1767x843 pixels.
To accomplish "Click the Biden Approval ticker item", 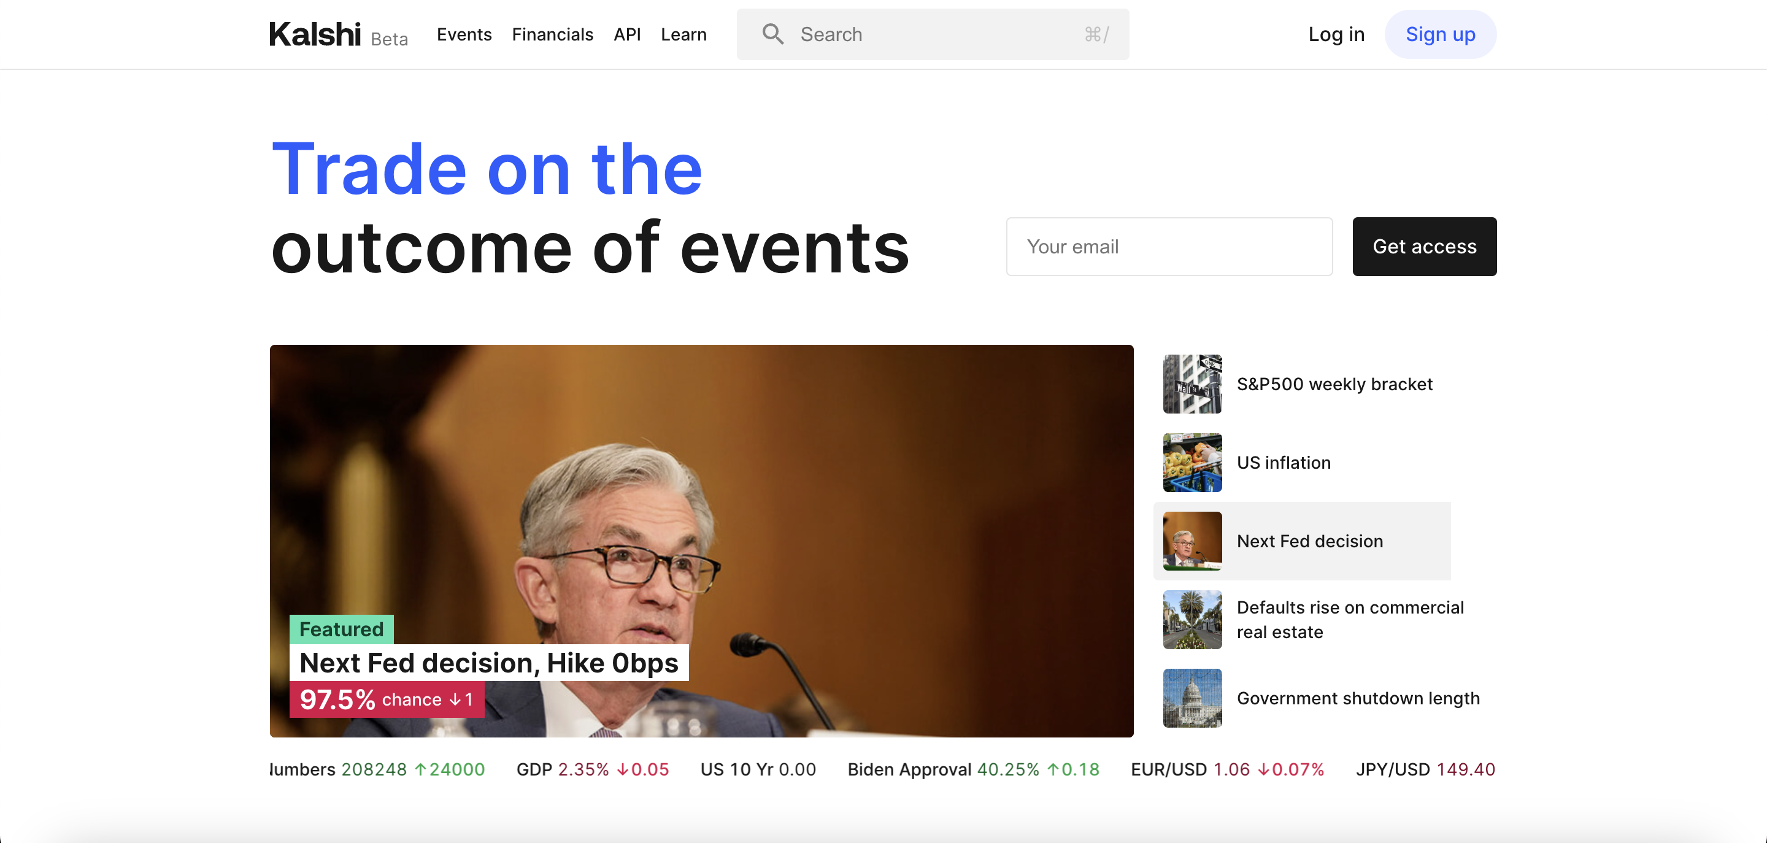I will point(972,769).
